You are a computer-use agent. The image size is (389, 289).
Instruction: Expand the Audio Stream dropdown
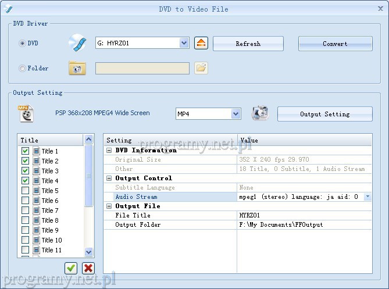coord(367,197)
